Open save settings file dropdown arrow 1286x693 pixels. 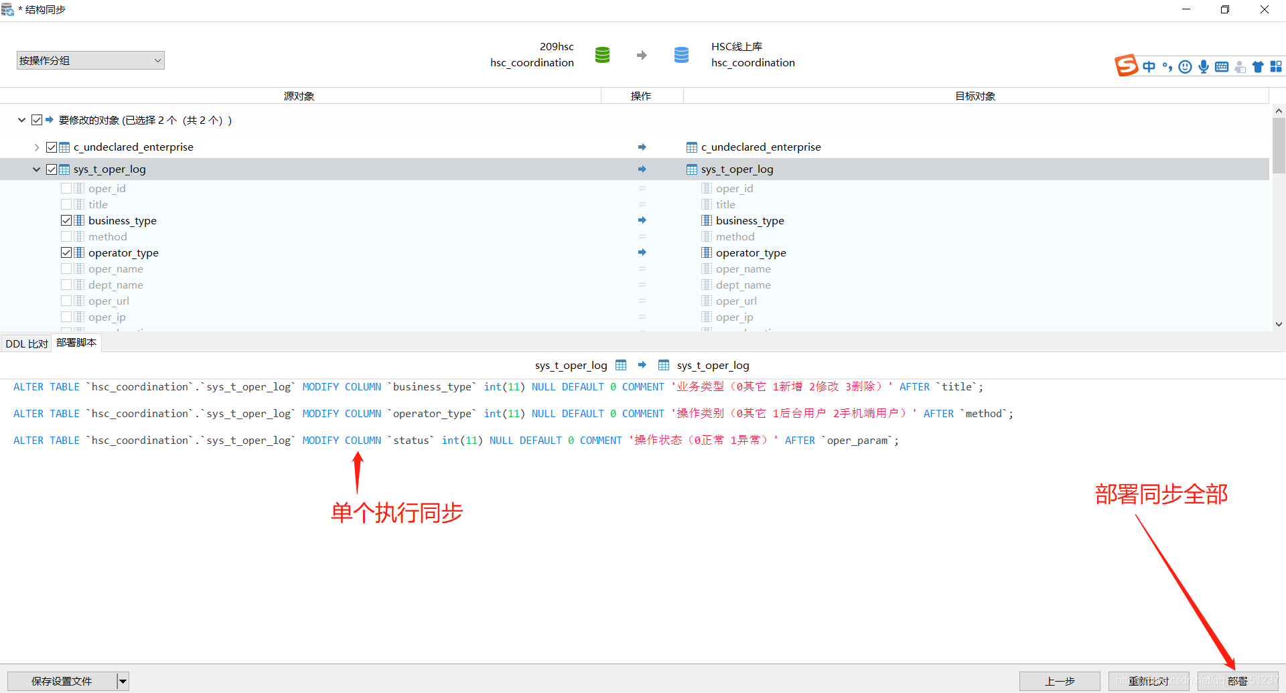[123, 682]
